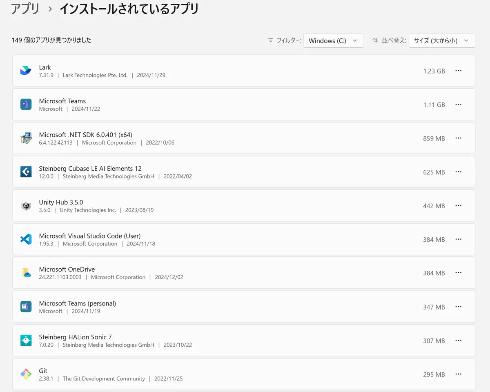Show more options for Unity Hub 3.5.0

pyautogui.click(x=458, y=205)
